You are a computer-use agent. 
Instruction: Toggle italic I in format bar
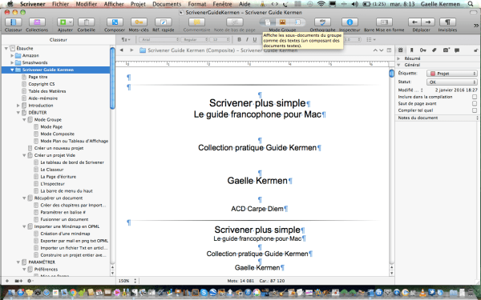pyautogui.click(x=247, y=39)
